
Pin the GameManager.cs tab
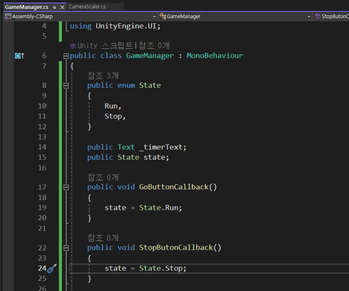tap(54, 8)
